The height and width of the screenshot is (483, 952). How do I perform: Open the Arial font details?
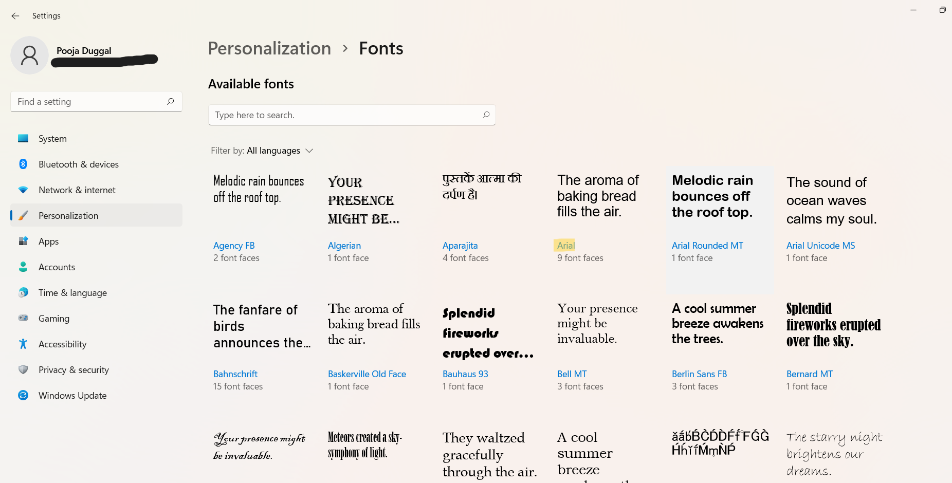[565, 246]
